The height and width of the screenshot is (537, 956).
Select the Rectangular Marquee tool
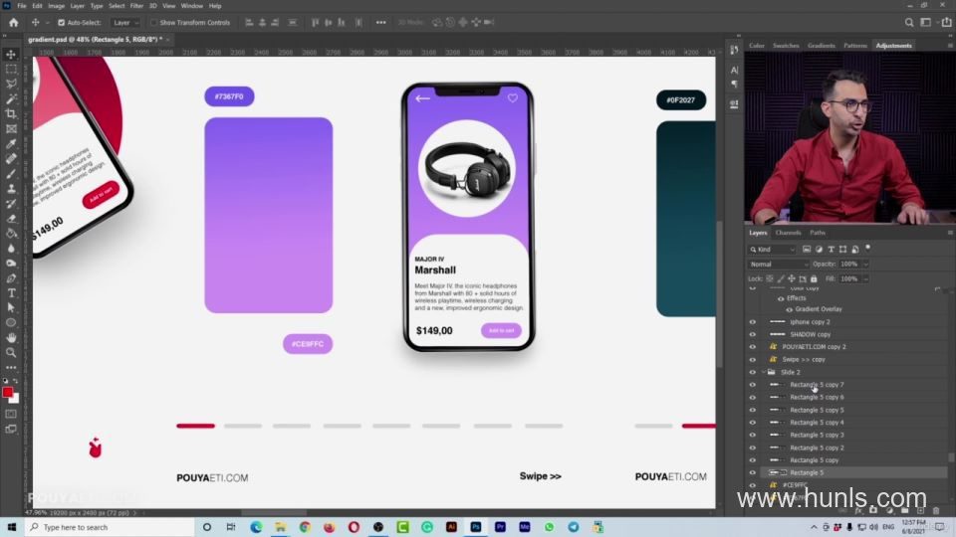click(x=11, y=70)
